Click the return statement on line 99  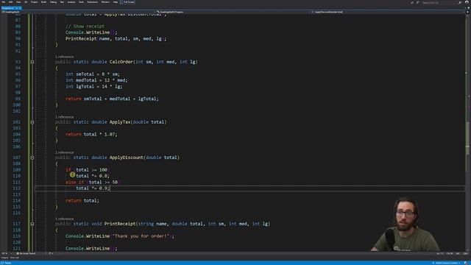click(112, 99)
